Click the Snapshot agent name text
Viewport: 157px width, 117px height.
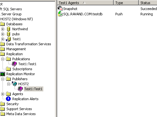70,9
